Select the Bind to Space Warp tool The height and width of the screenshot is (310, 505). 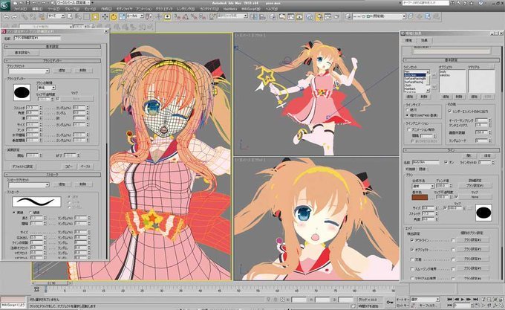tap(41, 17)
